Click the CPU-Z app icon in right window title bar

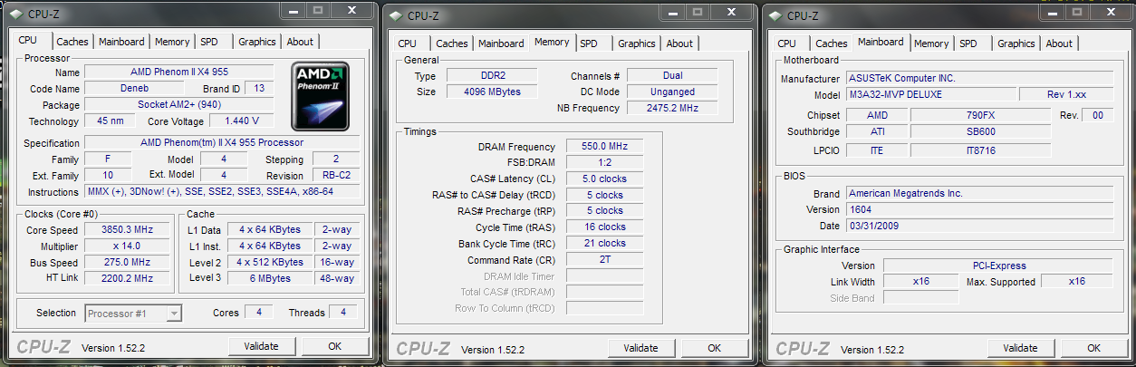point(775,15)
